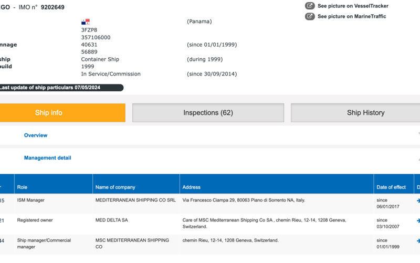Viewport: 420px width, 263px height.
Task: Switch to the Inspections (62) tab
Action: pos(208,113)
